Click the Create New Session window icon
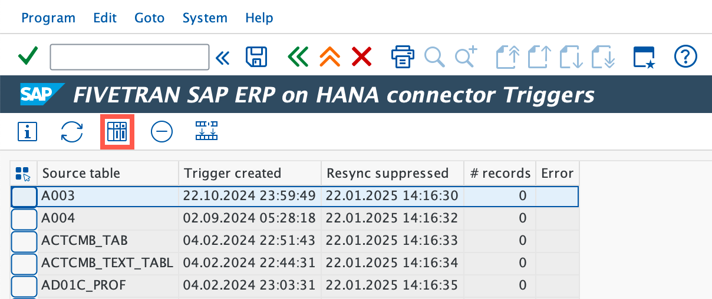The image size is (712, 299). tap(644, 57)
